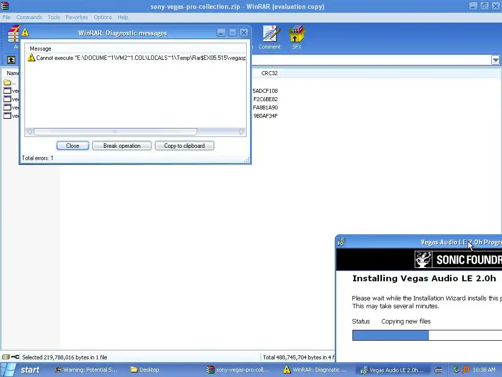The width and height of the screenshot is (502, 377).
Task: Open the Options menu
Action: coord(103,17)
